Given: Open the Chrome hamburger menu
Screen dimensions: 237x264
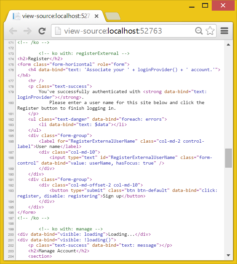Looking at the screenshot, I should point(224,31).
